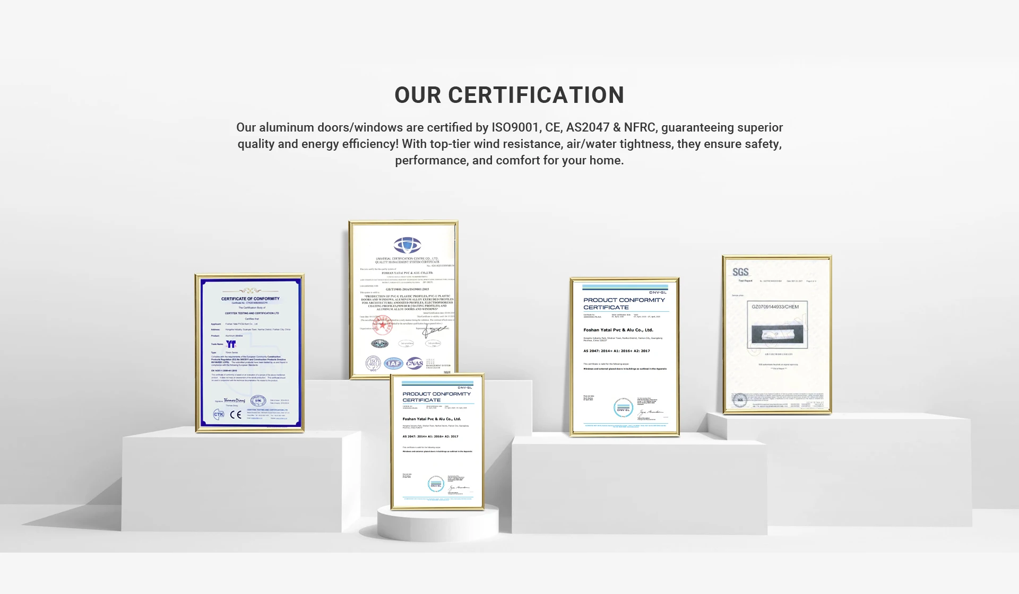Click the SGS logo on the test report
1019x594 pixels.
(x=740, y=272)
